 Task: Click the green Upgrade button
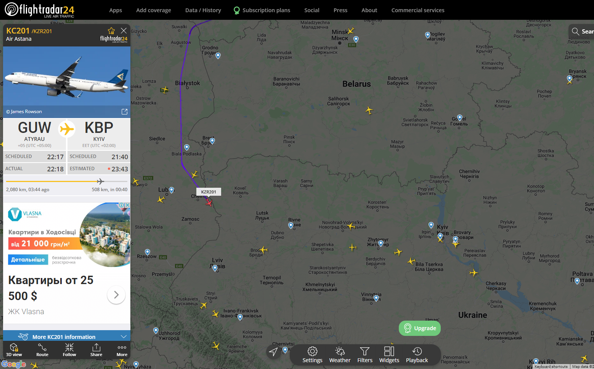[x=420, y=328]
